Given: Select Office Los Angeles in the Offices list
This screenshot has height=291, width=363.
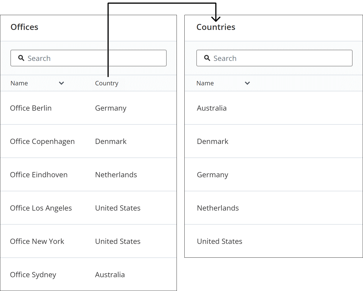Looking at the screenshot, I should click(x=41, y=208).
